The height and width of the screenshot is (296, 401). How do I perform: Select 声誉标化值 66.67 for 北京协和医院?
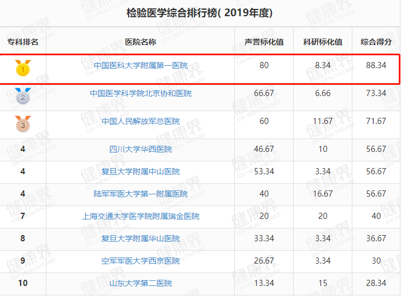[x=264, y=93]
